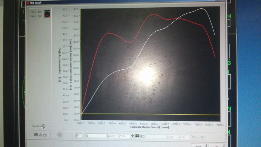Click the cursor name field containing 'a'
Screen dimensions: 261x147
96,136
